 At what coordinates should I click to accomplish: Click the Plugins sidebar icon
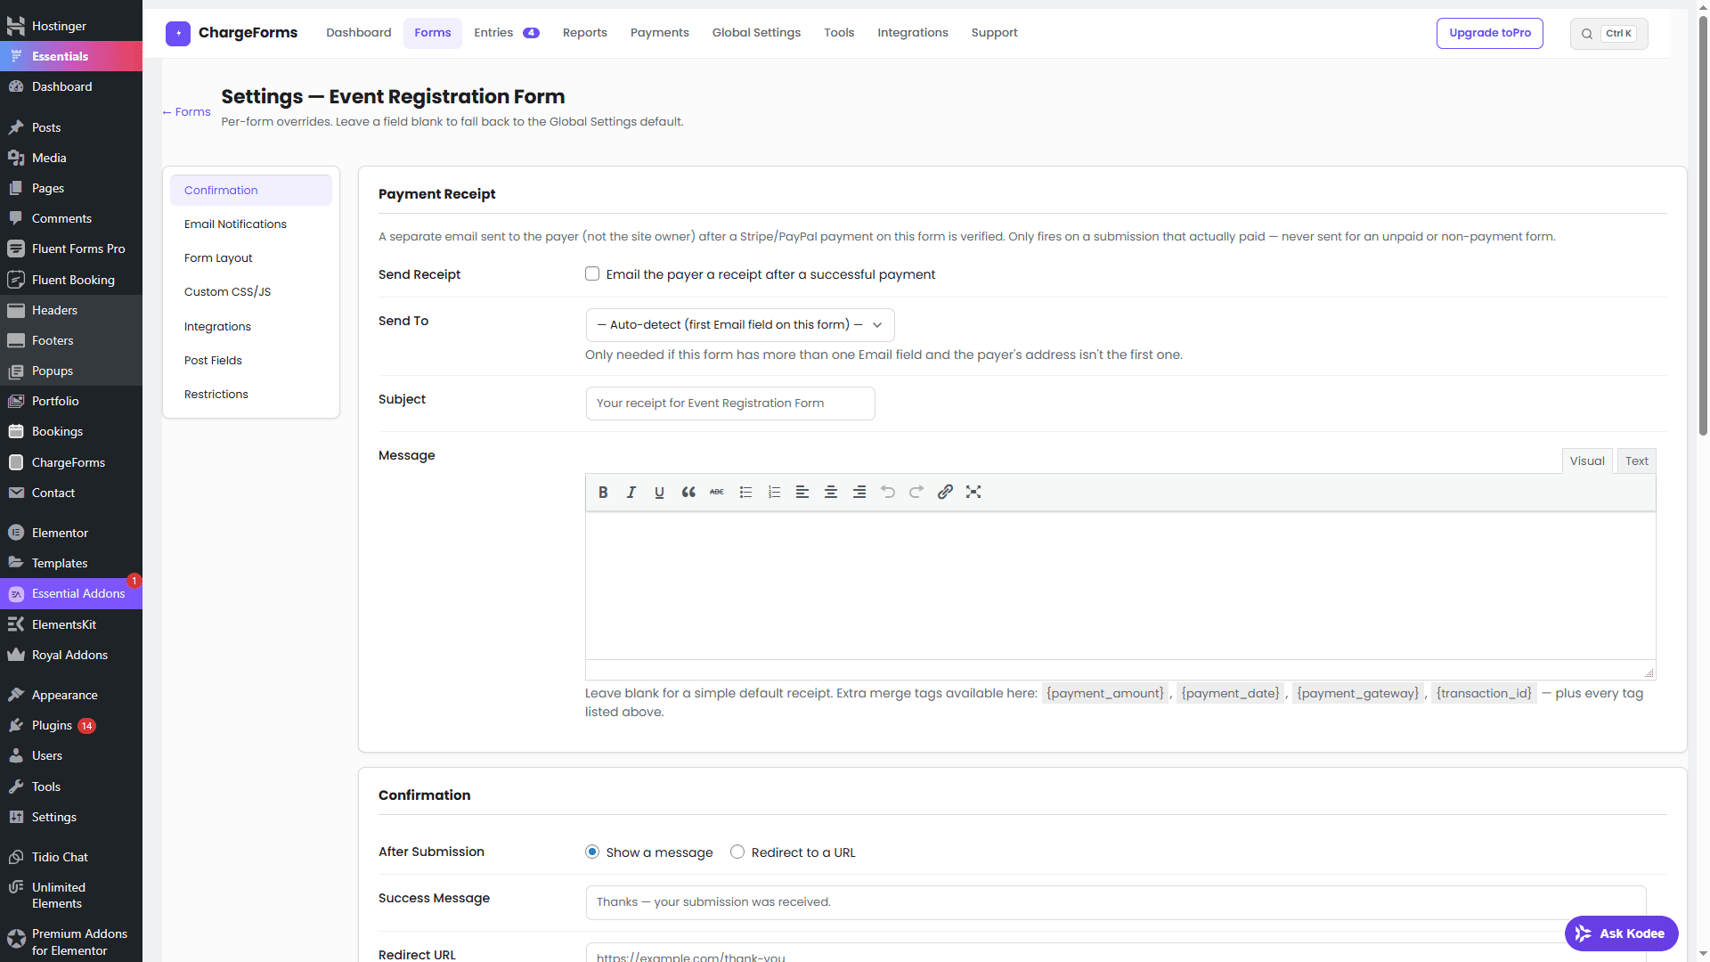pos(16,725)
